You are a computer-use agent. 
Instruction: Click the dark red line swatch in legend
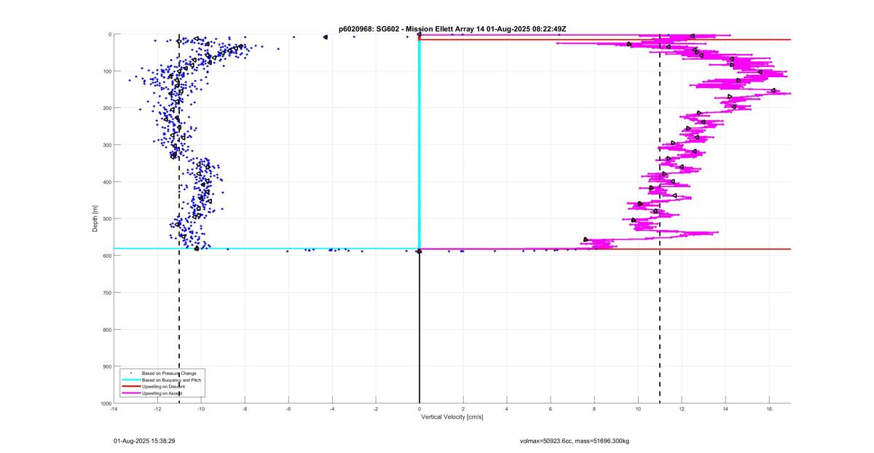point(130,387)
